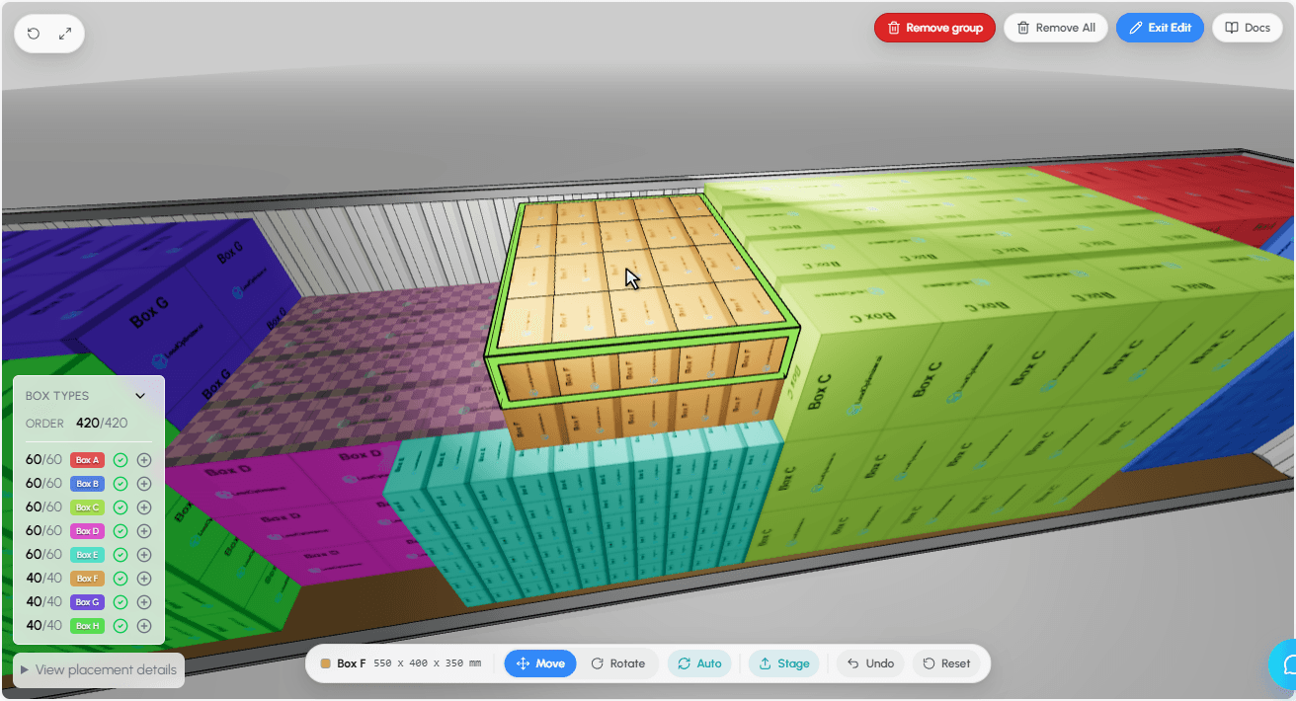
Task: Select the Box D tag
Action: (88, 531)
